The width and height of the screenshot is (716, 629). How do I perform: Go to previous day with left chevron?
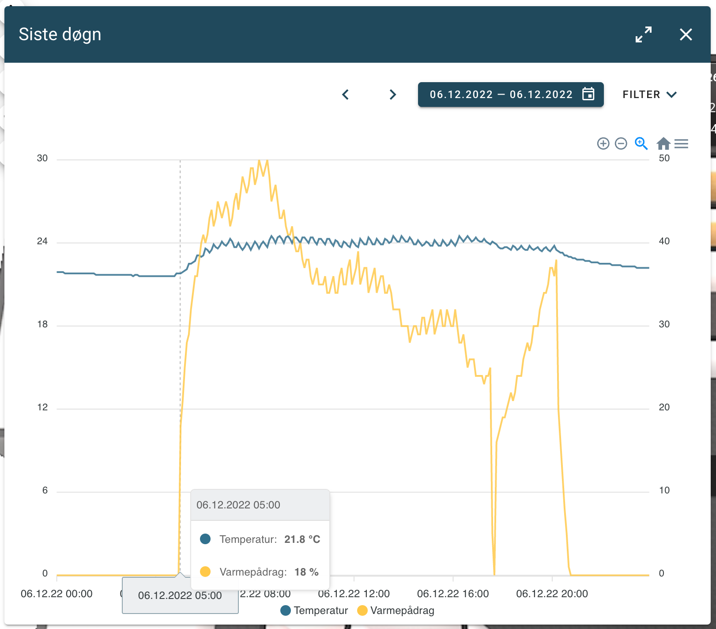pyautogui.click(x=346, y=95)
